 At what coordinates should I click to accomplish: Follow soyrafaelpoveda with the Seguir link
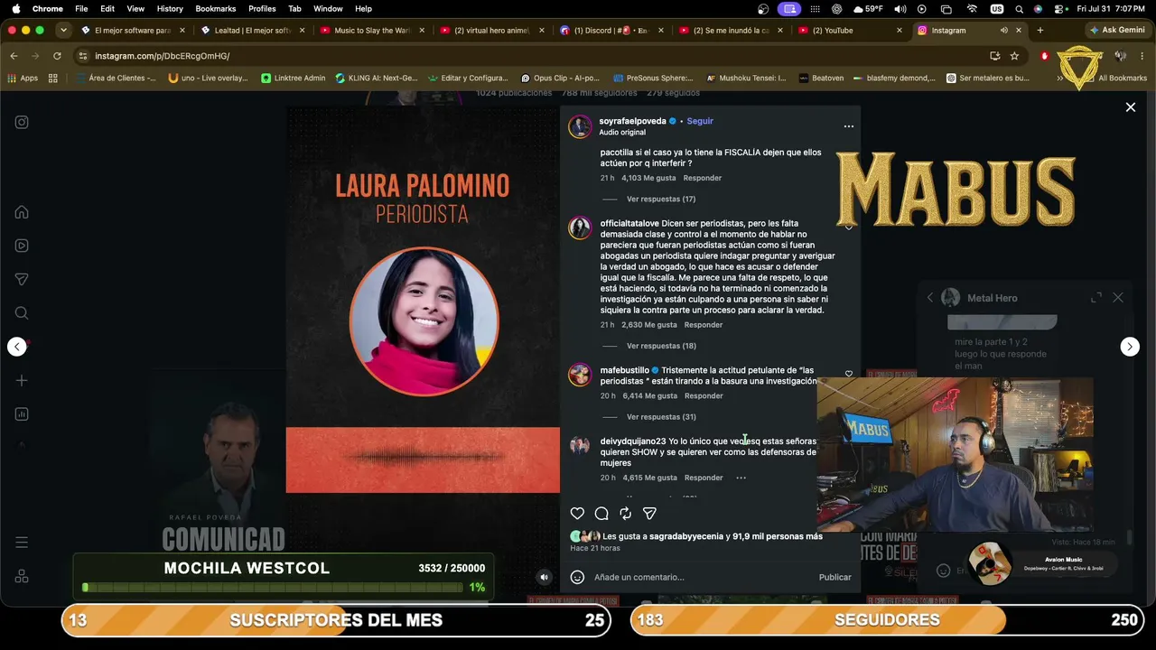coord(700,121)
